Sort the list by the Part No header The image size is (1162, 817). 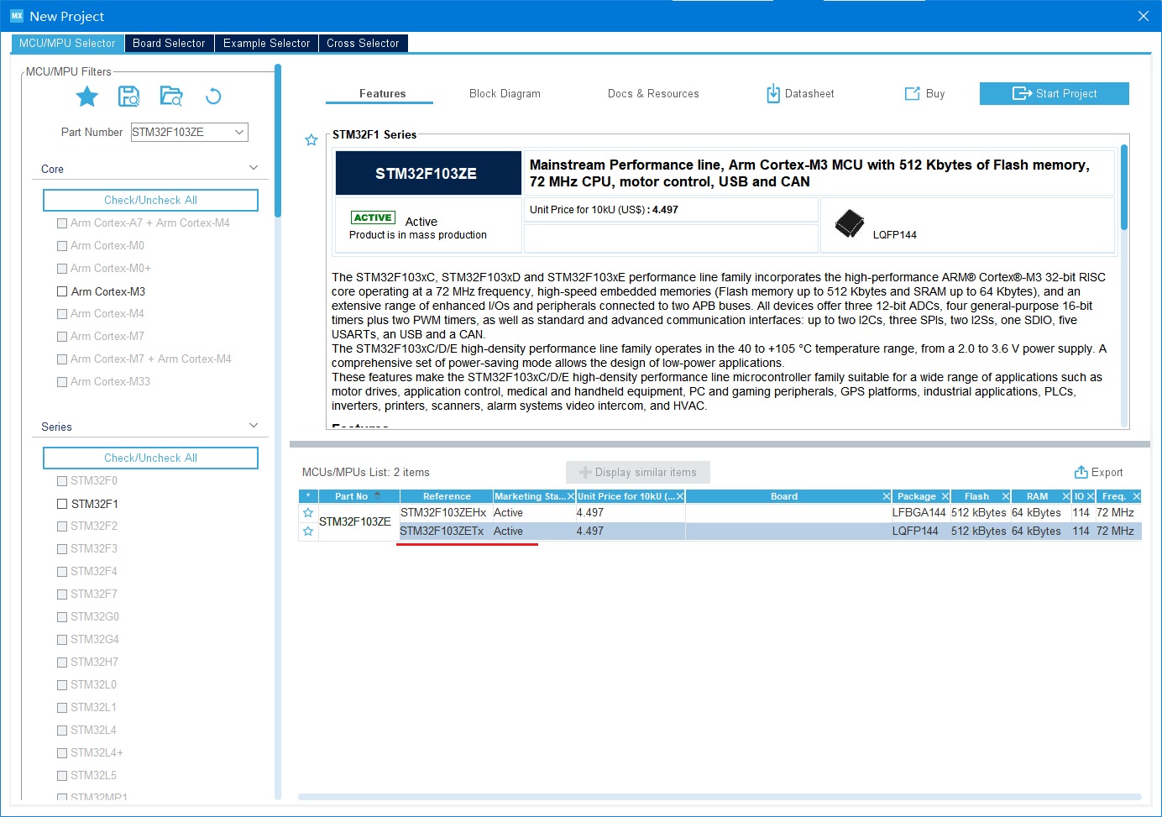351,496
